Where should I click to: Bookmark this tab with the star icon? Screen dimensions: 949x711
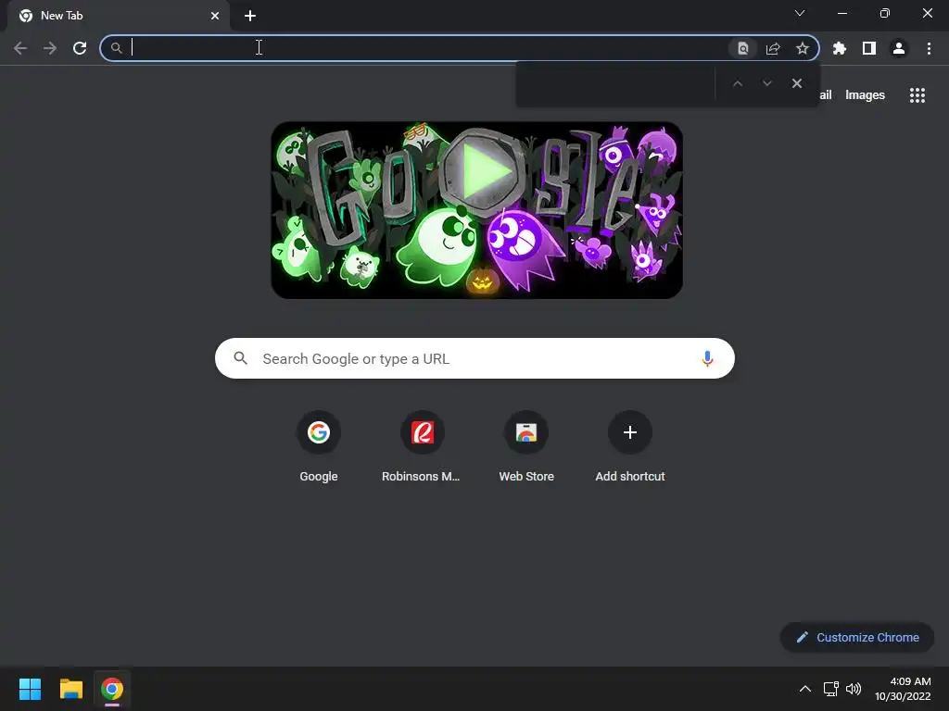[x=803, y=48]
